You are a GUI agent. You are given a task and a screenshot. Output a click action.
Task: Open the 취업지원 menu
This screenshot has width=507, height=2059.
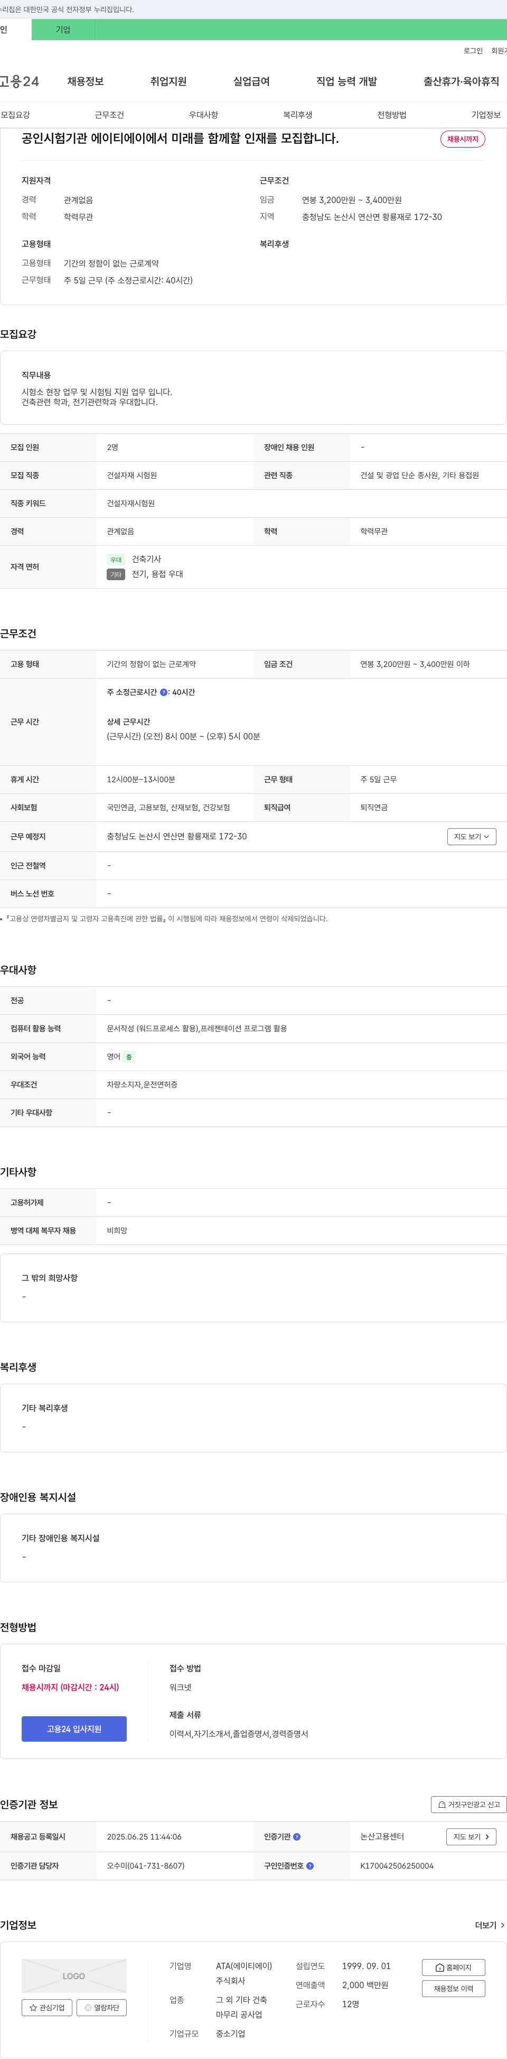click(168, 81)
